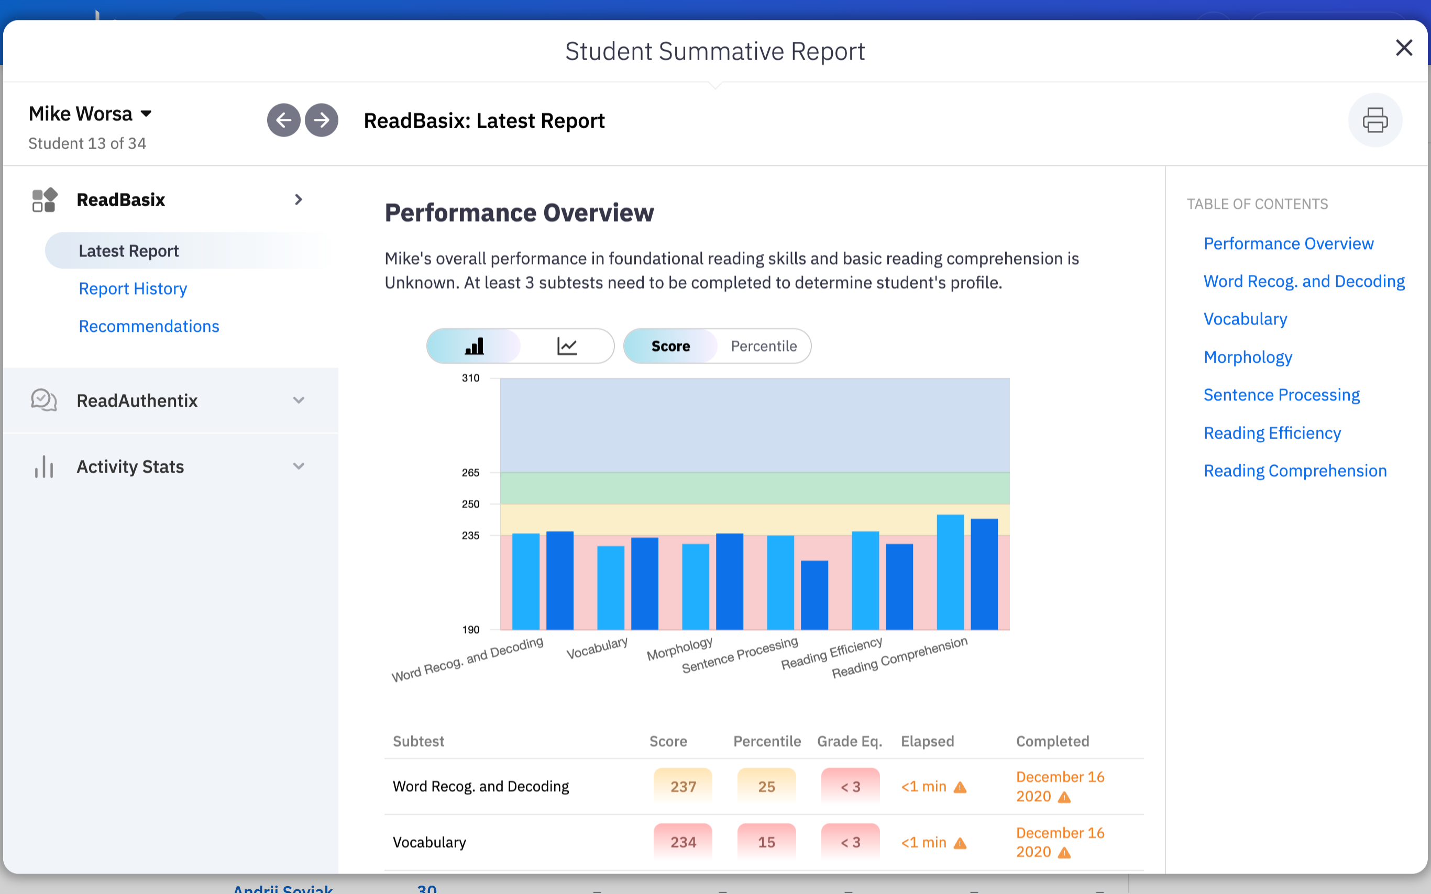Click the Subtest column header
The width and height of the screenshot is (1431, 894).
pyautogui.click(x=418, y=741)
